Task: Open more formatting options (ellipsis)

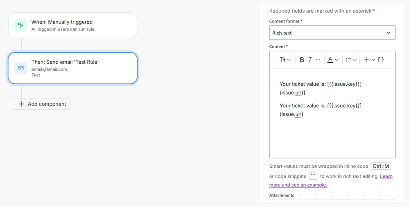Action: (x=318, y=60)
